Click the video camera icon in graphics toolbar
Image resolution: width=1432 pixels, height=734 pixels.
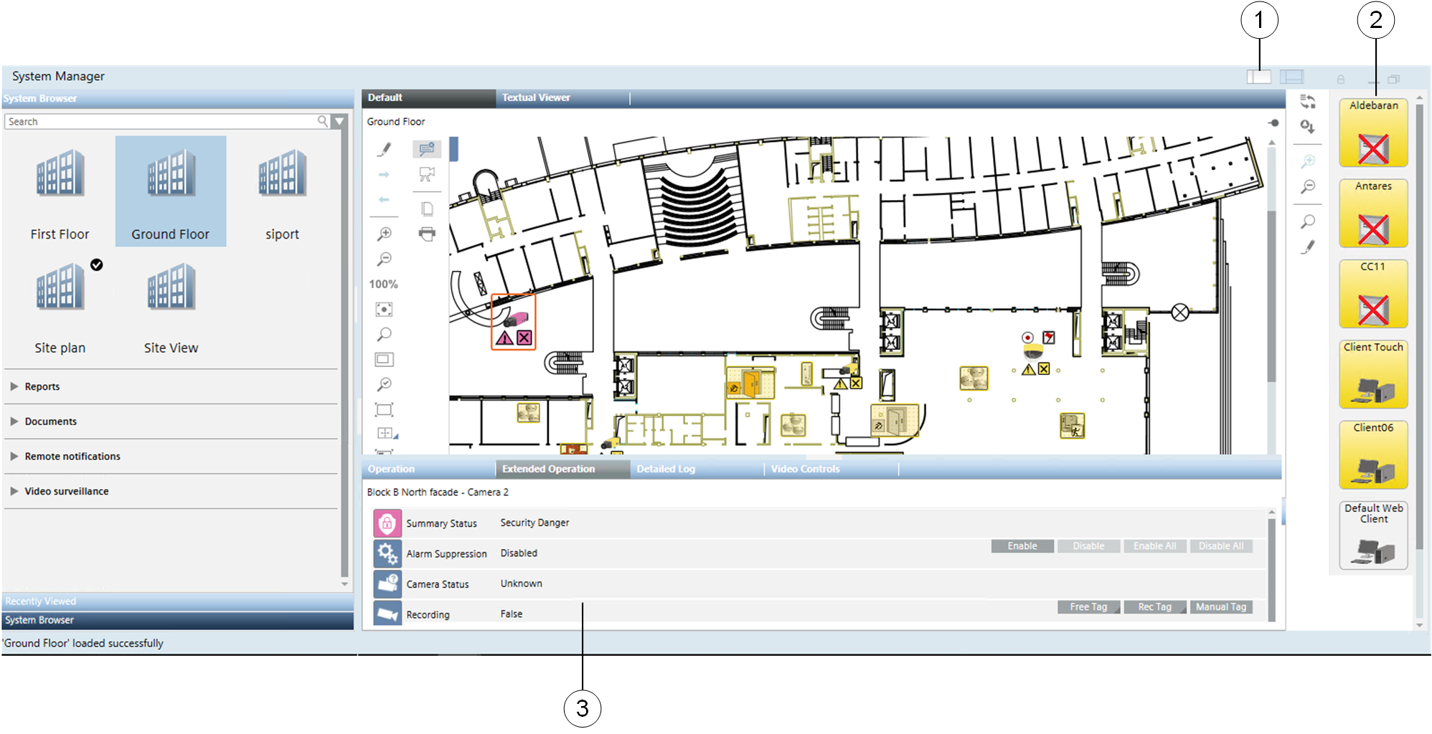[x=427, y=174]
